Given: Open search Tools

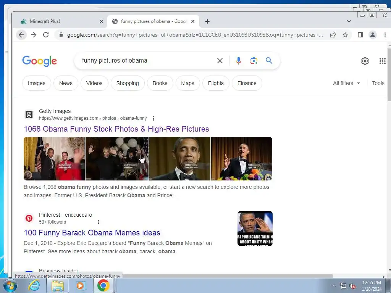Looking at the screenshot, I should pyautogui.click(x=378, y=83).
